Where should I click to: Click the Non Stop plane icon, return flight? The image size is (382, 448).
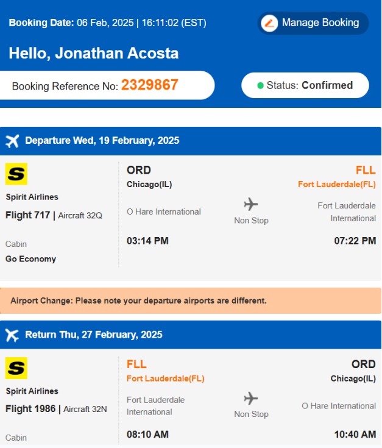[250, 398]
